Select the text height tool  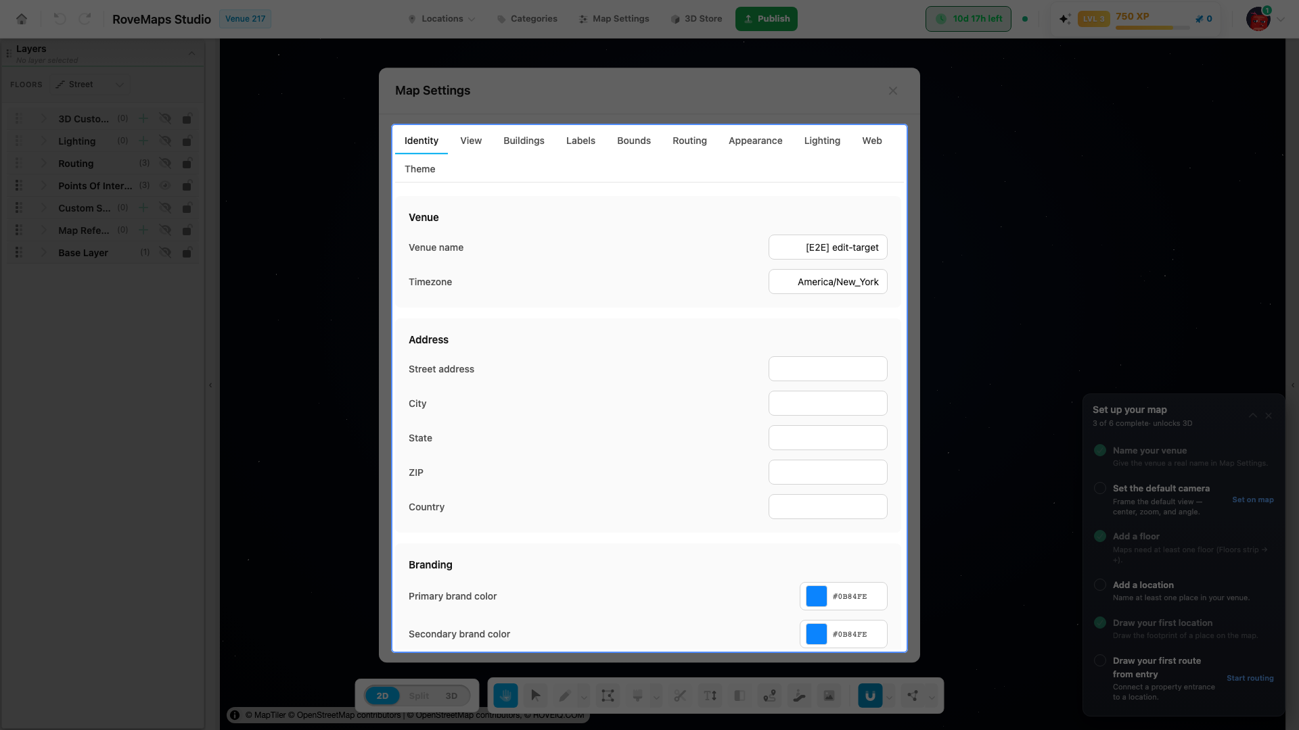pos(710,696)
